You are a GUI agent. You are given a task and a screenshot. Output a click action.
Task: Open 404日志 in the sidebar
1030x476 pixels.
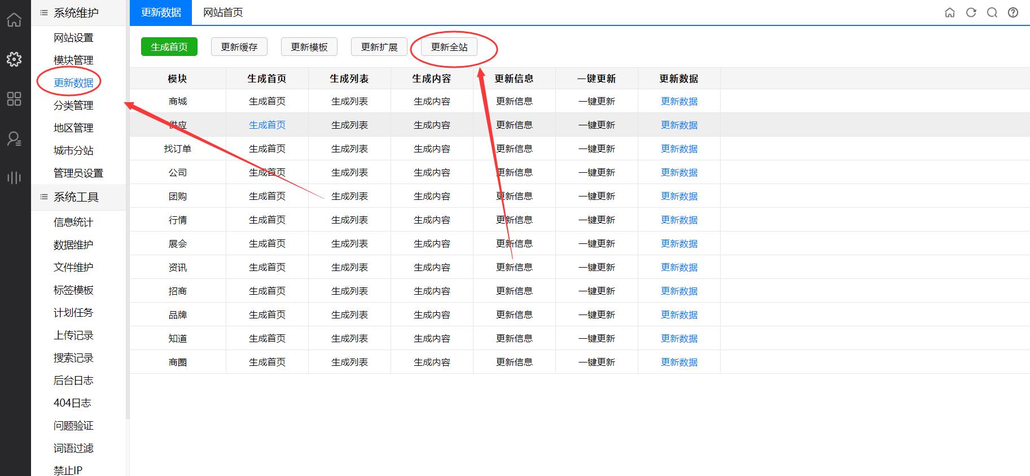tap(72, 403)
